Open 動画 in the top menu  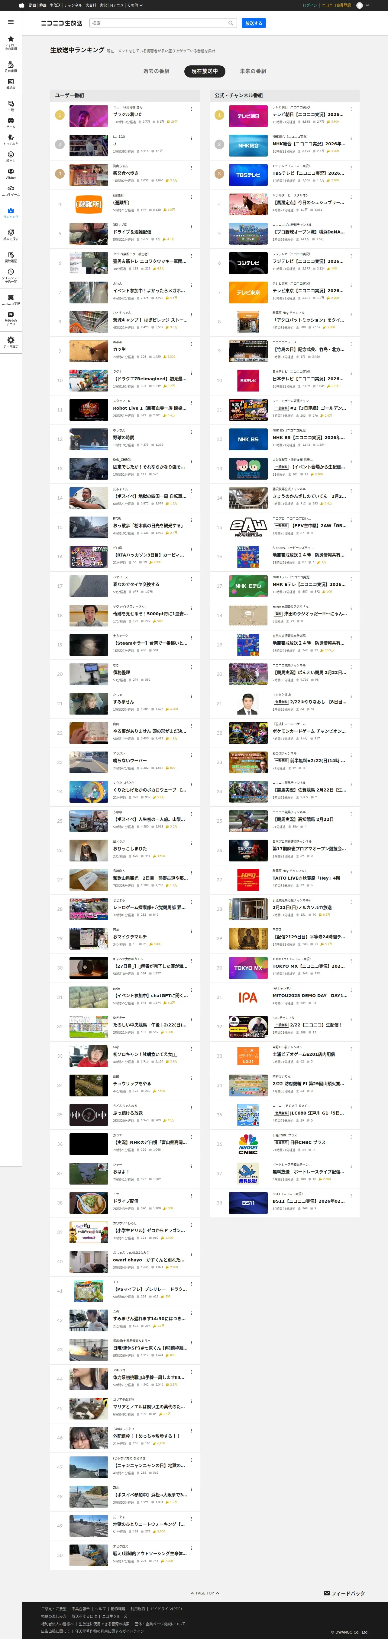(x=32, y=5)
